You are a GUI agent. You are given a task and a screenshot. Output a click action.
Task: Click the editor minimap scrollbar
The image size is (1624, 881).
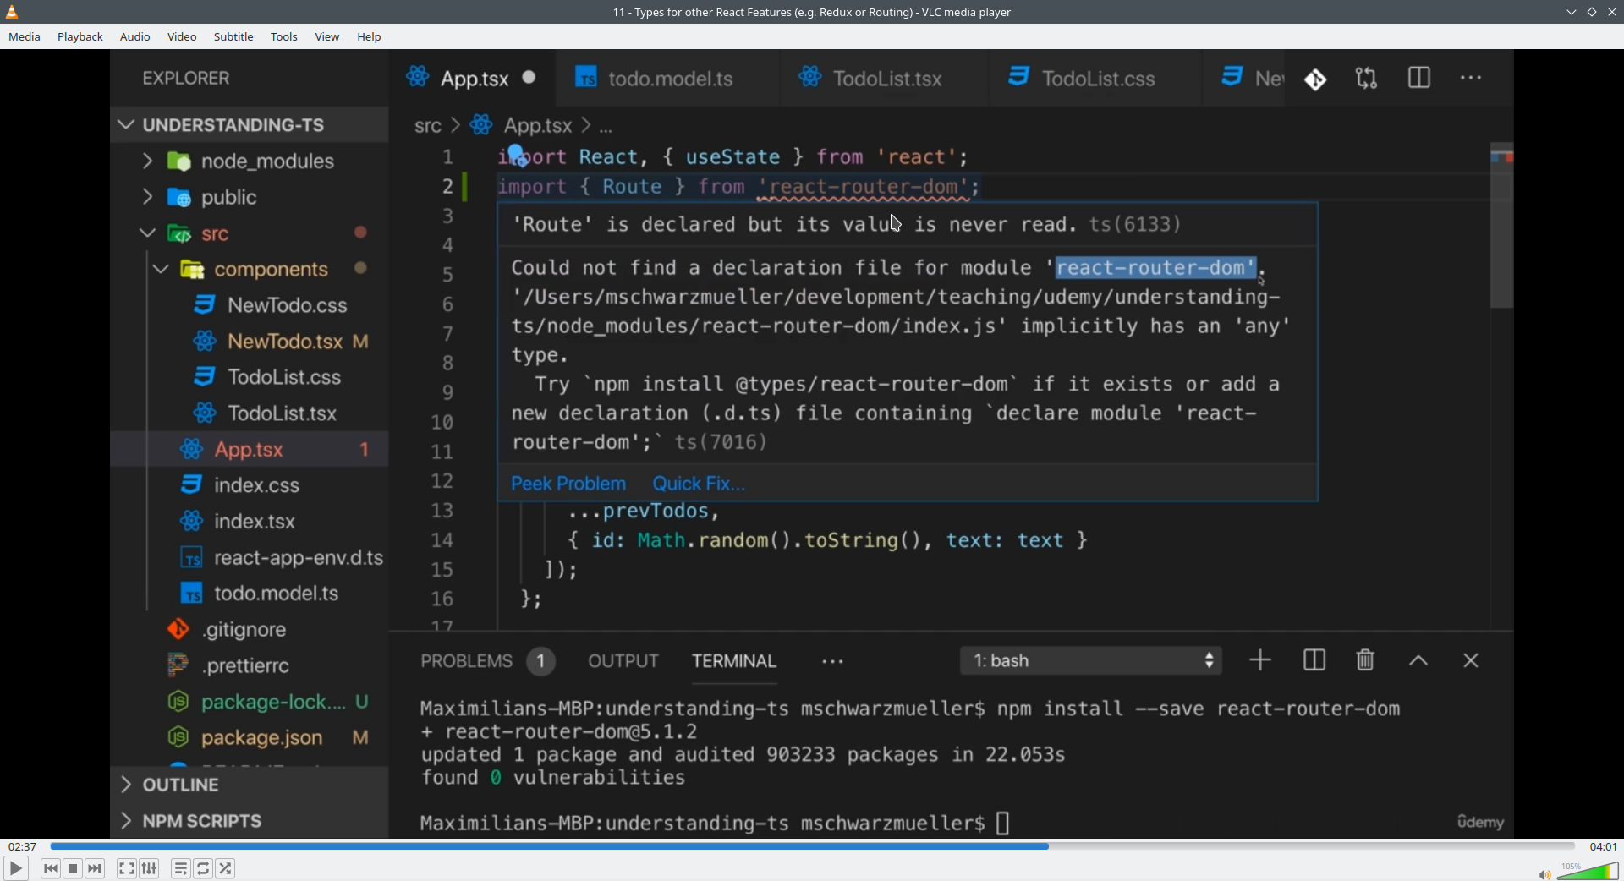click(1501, 226)
